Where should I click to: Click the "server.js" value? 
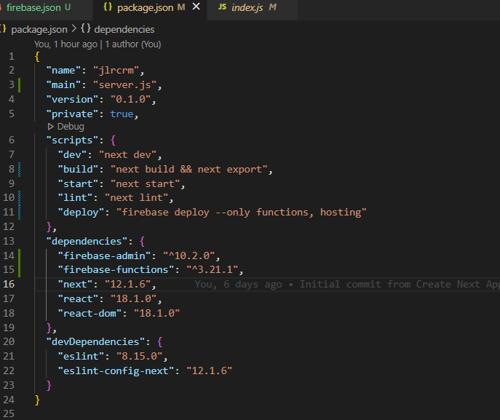pos(124,85)
